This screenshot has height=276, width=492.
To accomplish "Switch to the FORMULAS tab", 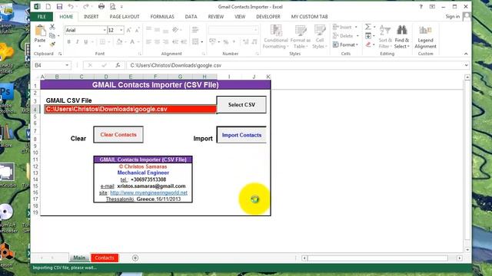I will tap(162, 17).
